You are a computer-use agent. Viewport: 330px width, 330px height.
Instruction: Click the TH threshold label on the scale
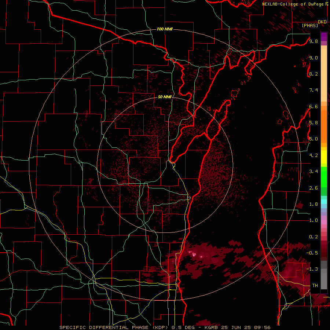(315, 286)
